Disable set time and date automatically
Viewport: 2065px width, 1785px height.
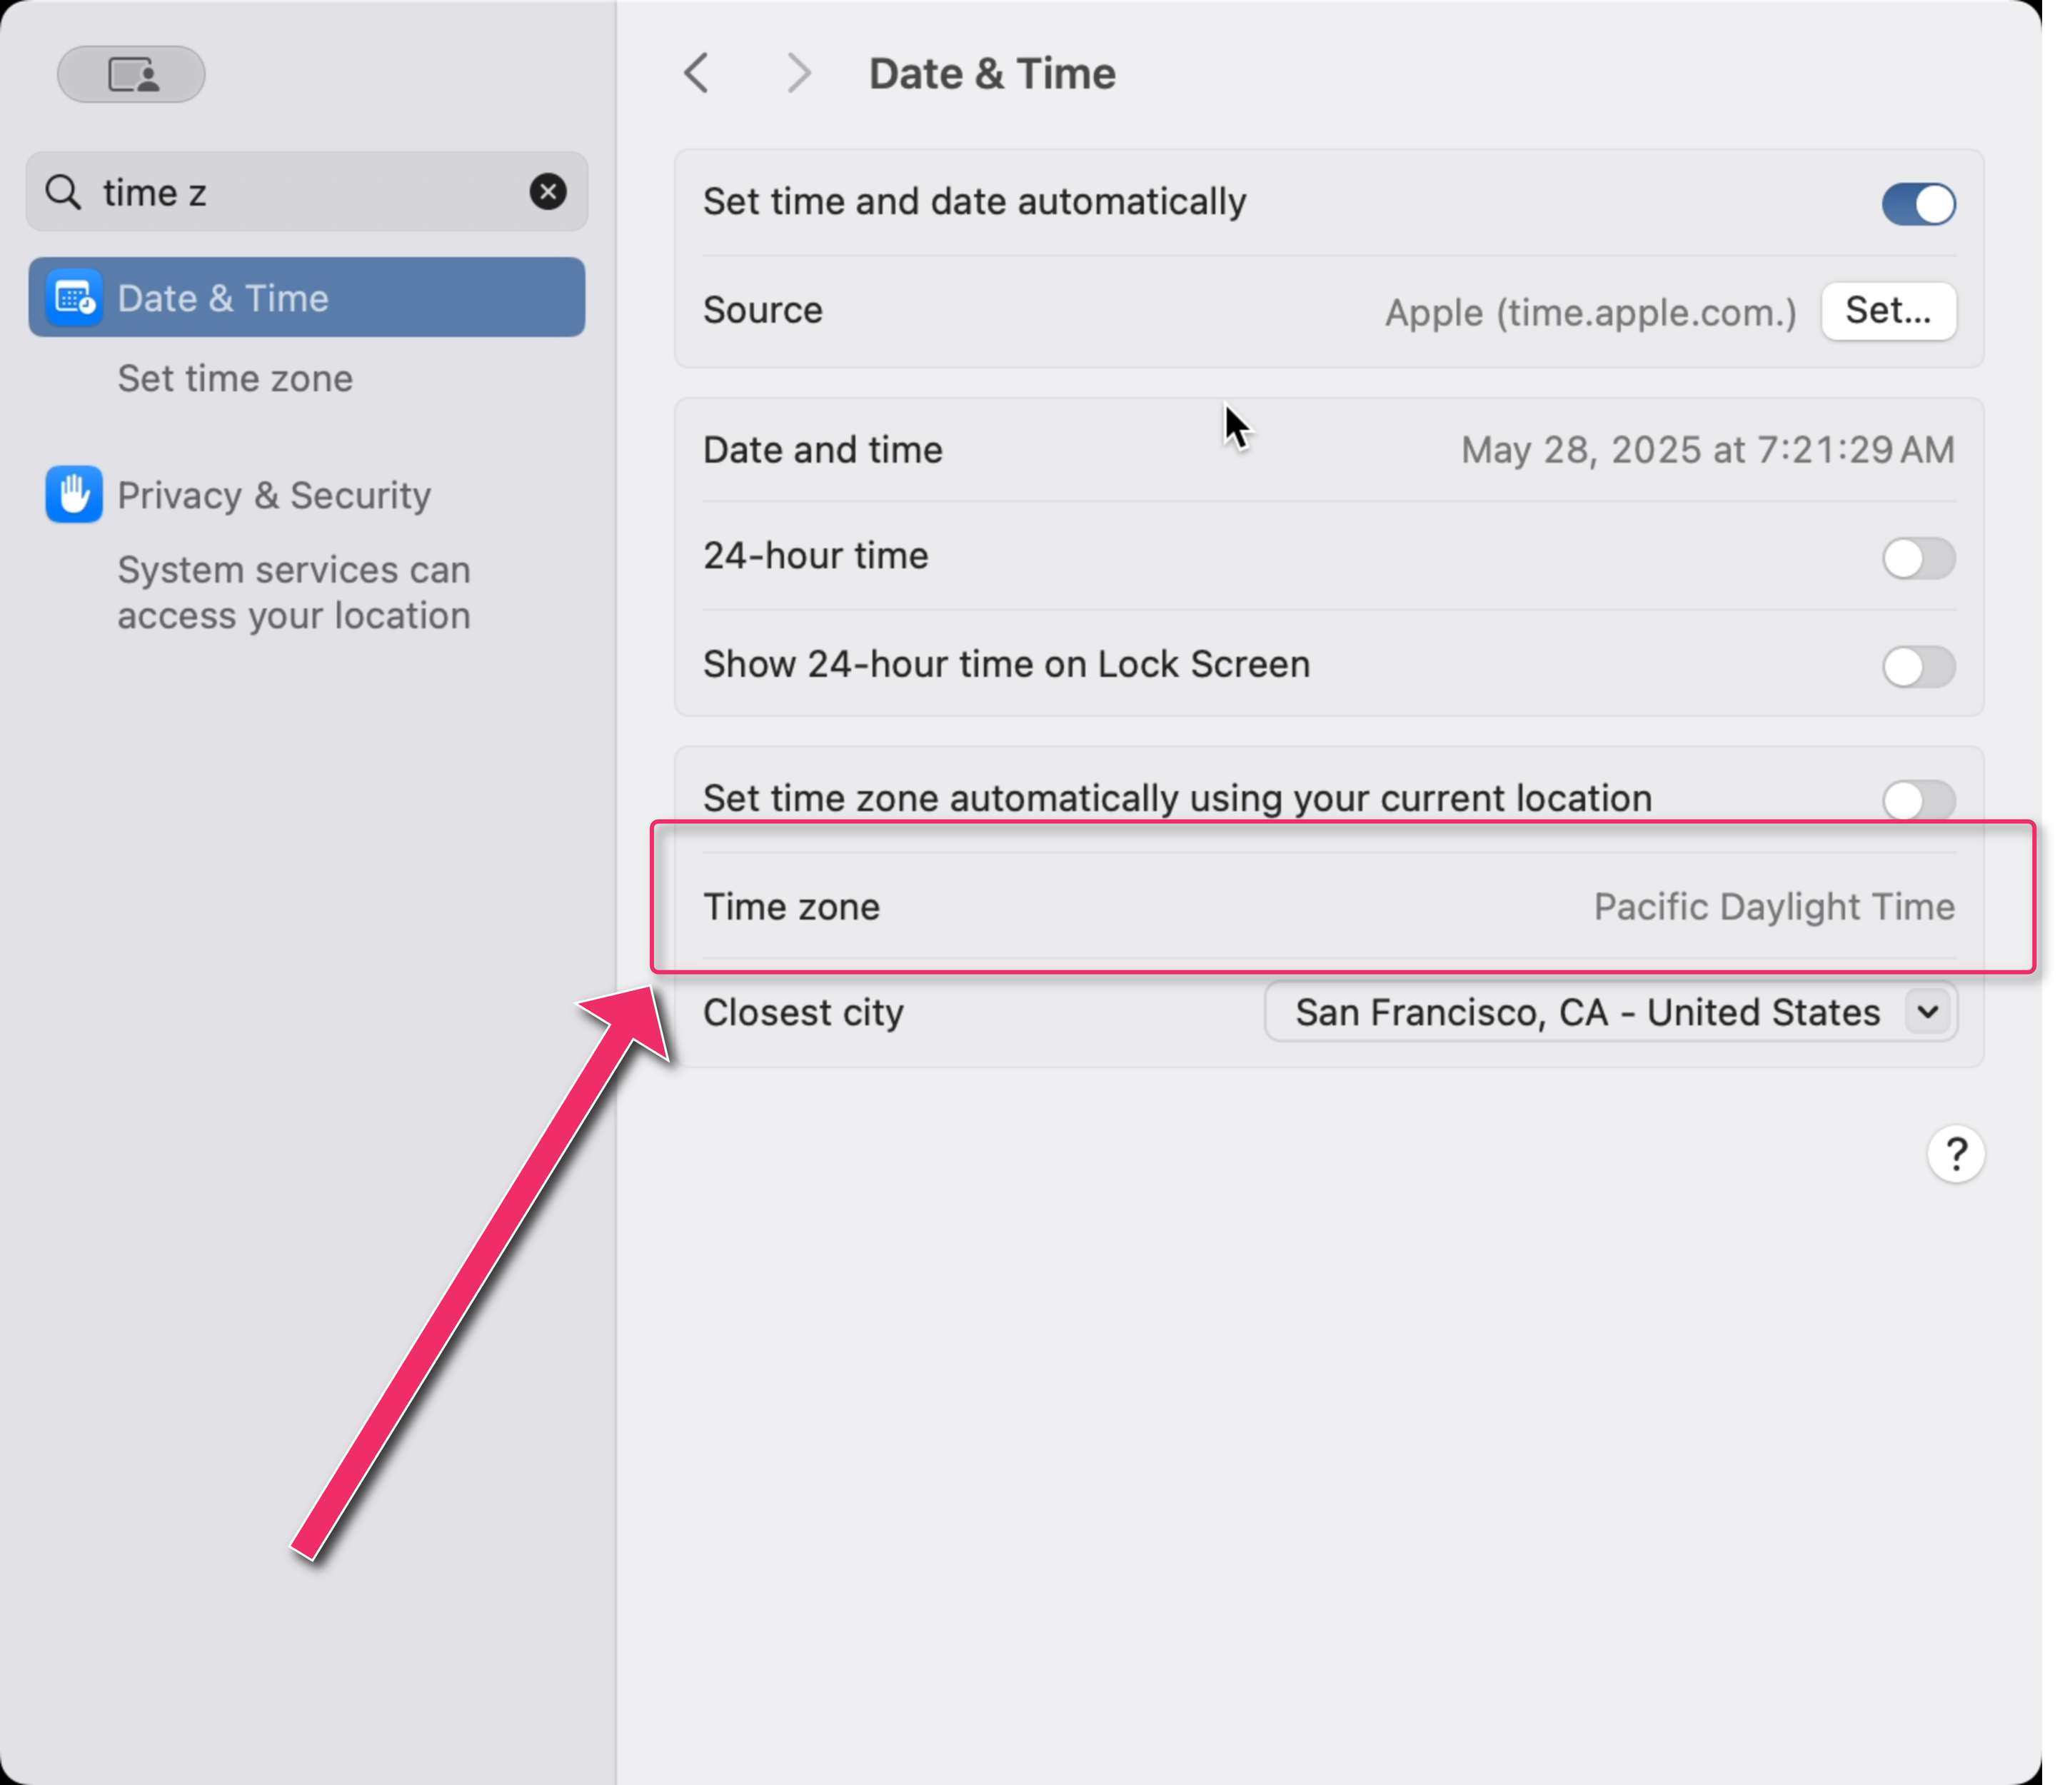(x=1917, y=204)
